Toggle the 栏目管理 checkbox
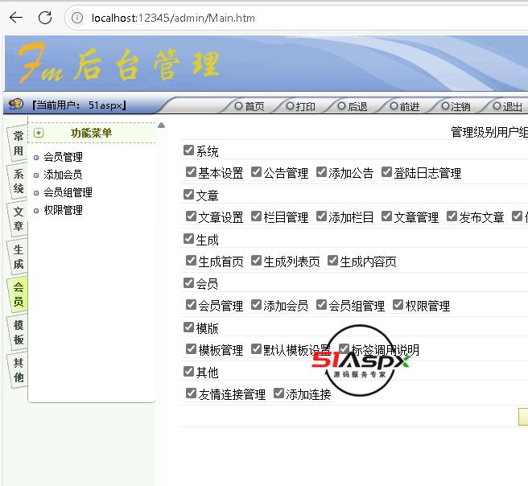 (x=256, y=216)
